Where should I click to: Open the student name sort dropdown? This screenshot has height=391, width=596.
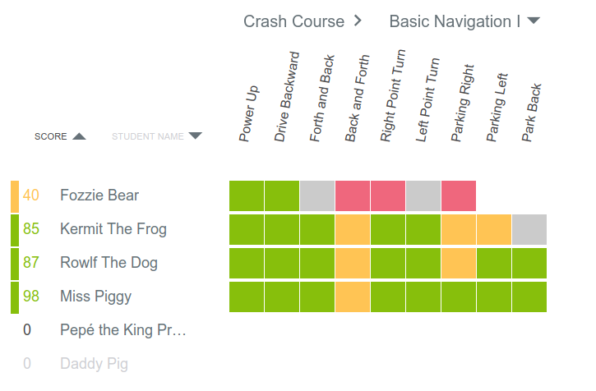coord(195,136)
